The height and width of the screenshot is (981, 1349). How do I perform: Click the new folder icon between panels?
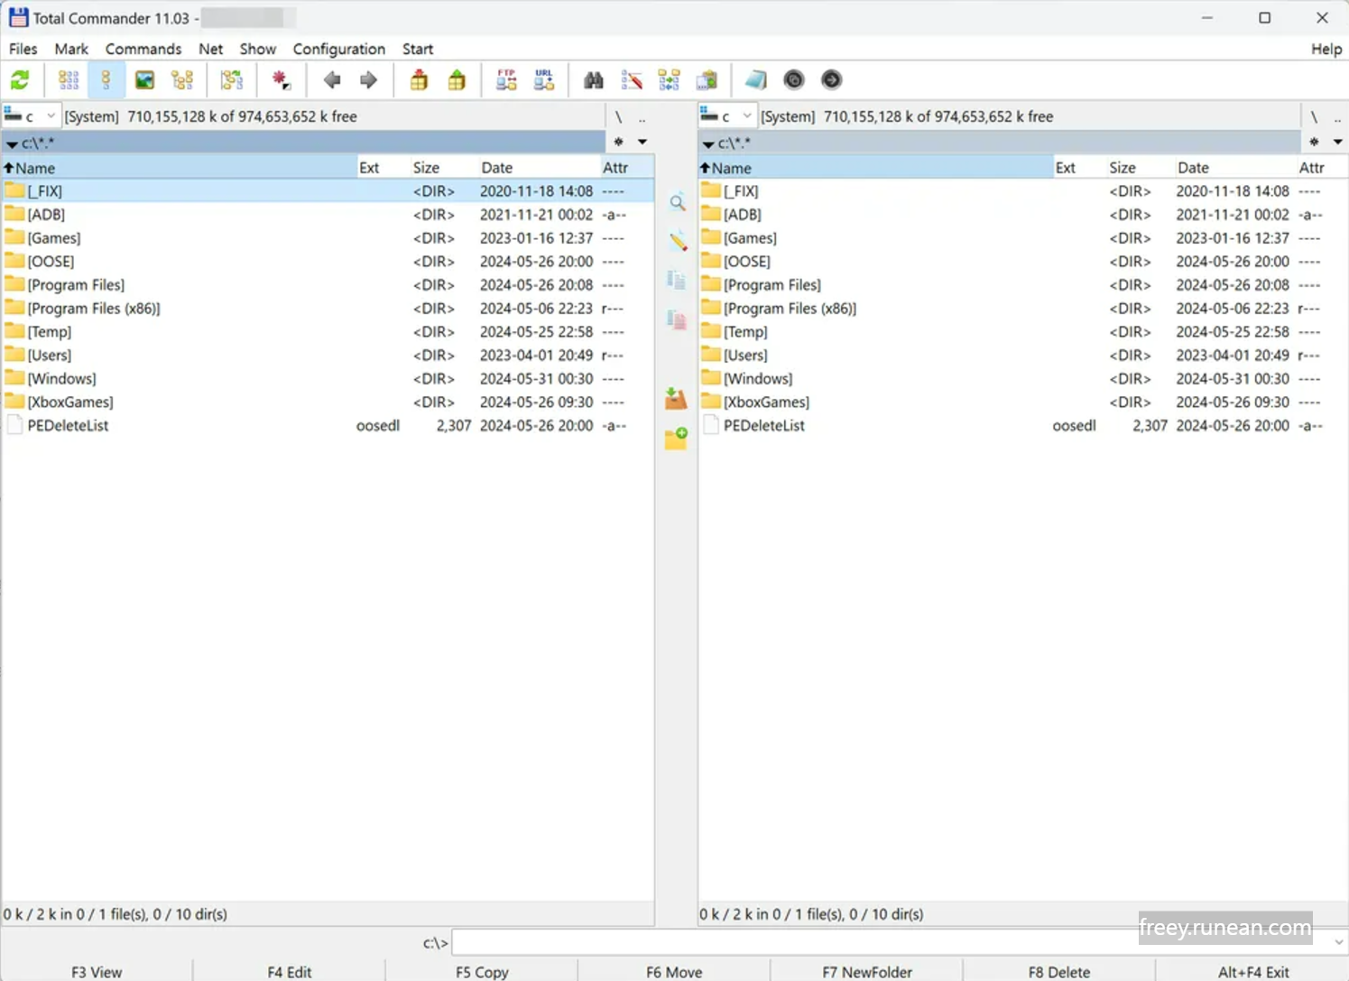pyautogui.click(x=676, y=439)
